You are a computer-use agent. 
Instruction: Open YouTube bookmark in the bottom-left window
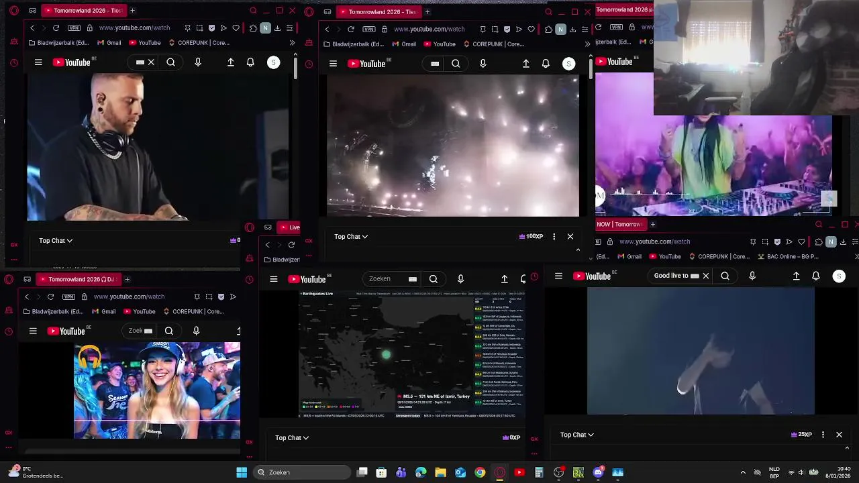click(138, 311)
